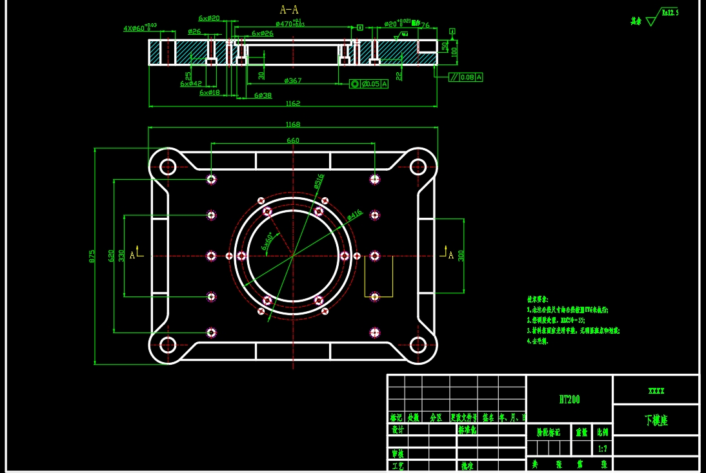The height and width of the screenshot is (473, 706).
Task: Select the 其余 label near roughness symbol
Action: [x=636, y=21]
